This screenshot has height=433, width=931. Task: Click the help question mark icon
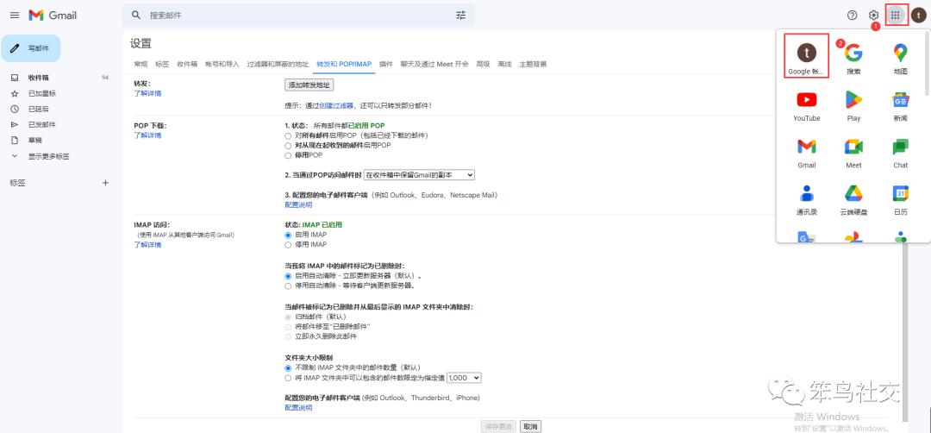852,15
